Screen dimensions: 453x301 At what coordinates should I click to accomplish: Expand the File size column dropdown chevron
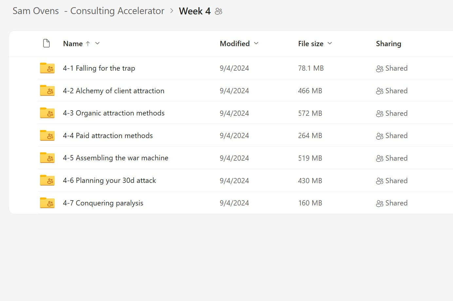pos(330,43)
